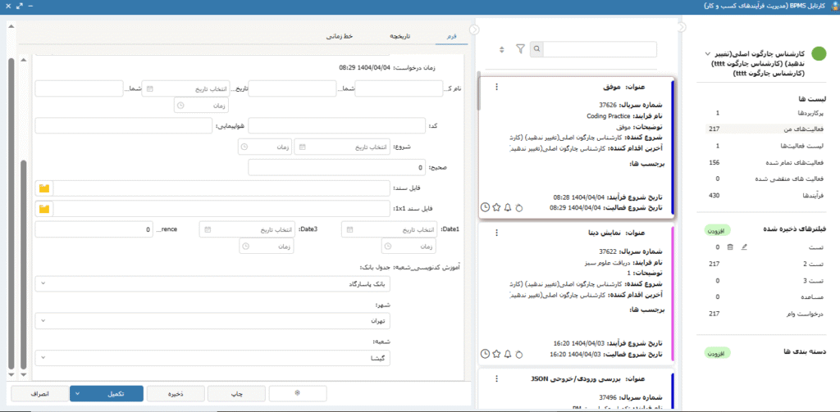Expand the بانک پاسارگاد bank dropdown

click(x=212, y=283)
